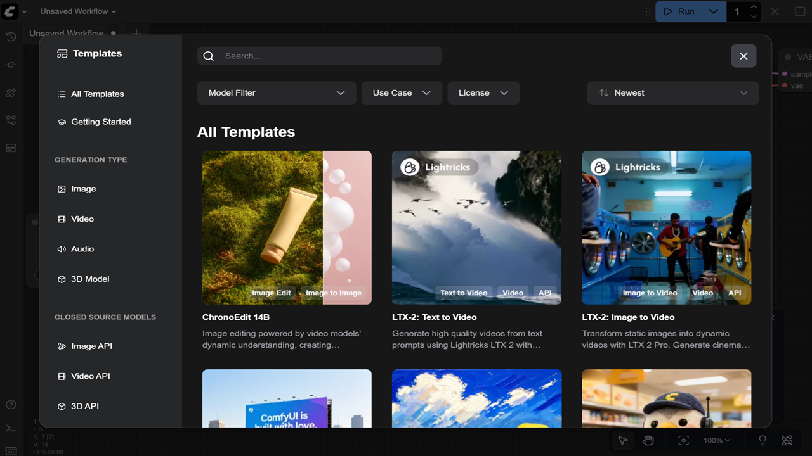Select the Video API category
Image resolution: width=812 pixels, height=456 pixels.
[x=90, y=376]
